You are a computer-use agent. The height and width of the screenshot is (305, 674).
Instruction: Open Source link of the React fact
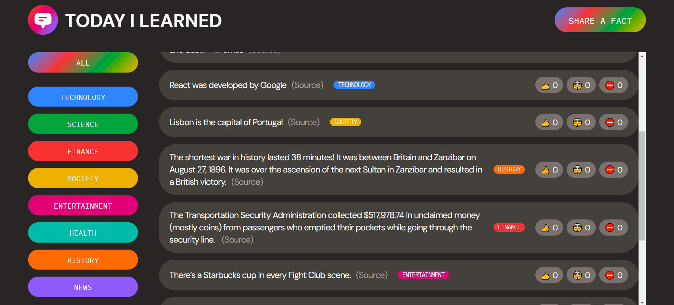click(x=308, y=85)
